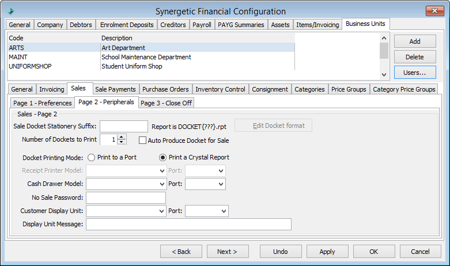Select the MAINT business unit row

point(150,57)
